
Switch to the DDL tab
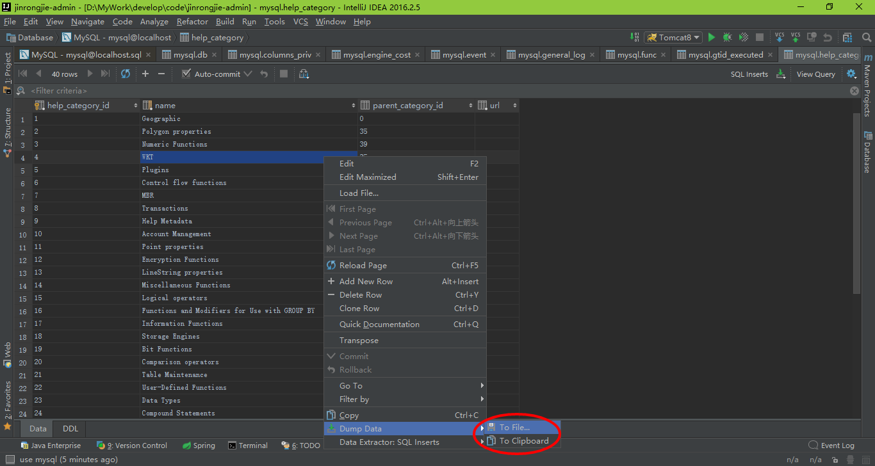[70, 429]
